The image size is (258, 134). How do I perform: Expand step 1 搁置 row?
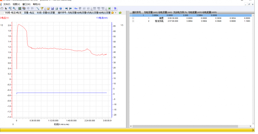tap(133, 18)
